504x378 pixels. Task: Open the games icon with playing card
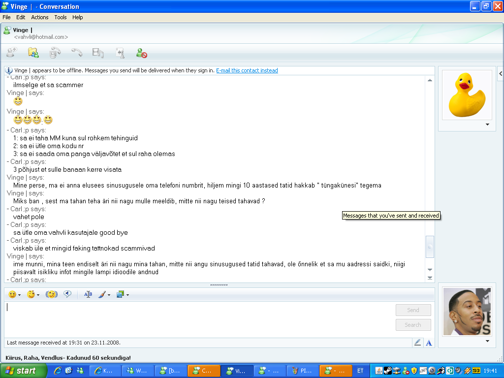click(120, 53)
